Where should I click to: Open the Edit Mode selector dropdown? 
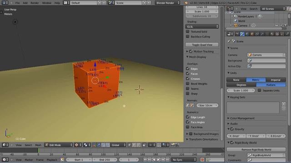pyautogui.click(x=59, y=145)
